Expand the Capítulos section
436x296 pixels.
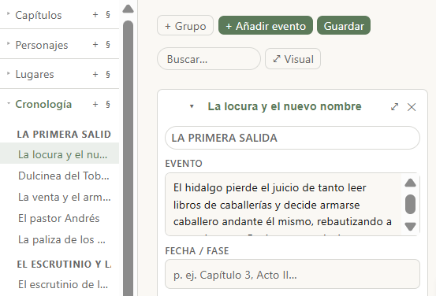pos(9,13)
